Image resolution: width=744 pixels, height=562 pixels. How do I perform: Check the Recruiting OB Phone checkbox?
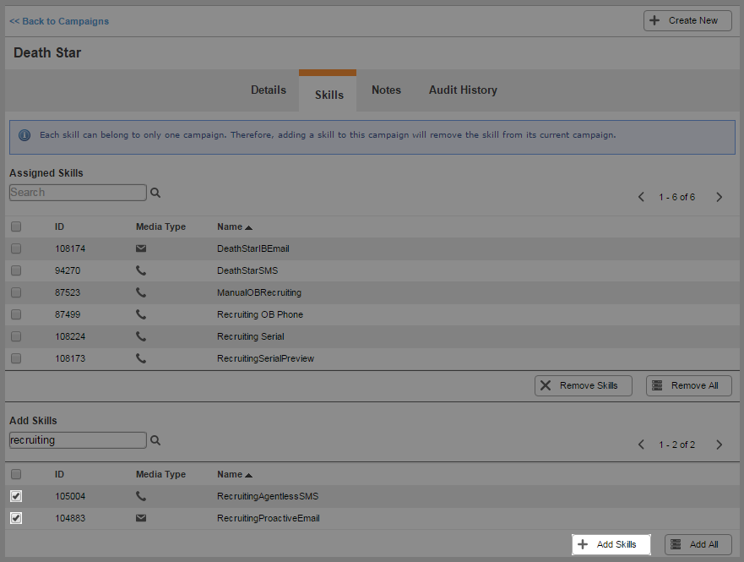[16, 314]
